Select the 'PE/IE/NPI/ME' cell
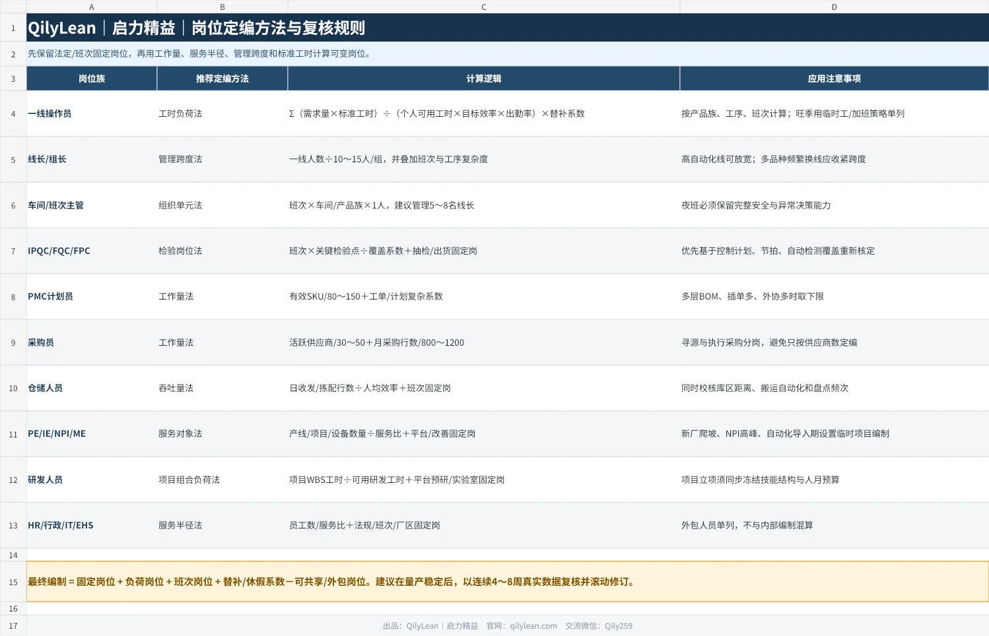This screenshot has width=989, height=636. click(92, 433)
